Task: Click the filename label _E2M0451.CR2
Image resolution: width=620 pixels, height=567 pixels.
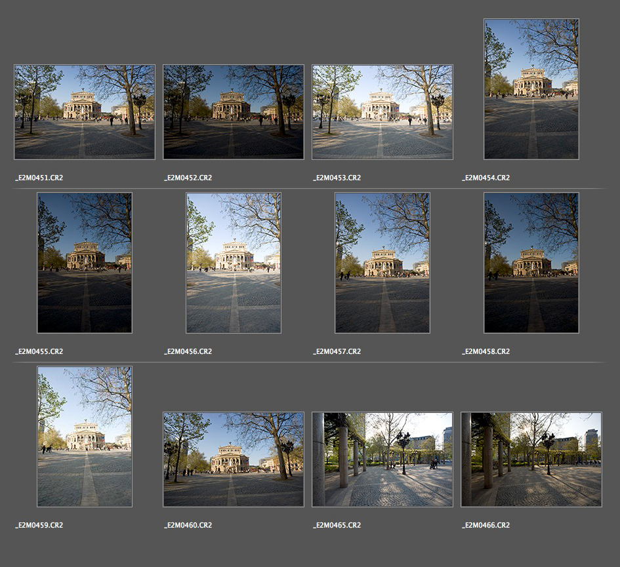Action: click(x=39, y=178)
